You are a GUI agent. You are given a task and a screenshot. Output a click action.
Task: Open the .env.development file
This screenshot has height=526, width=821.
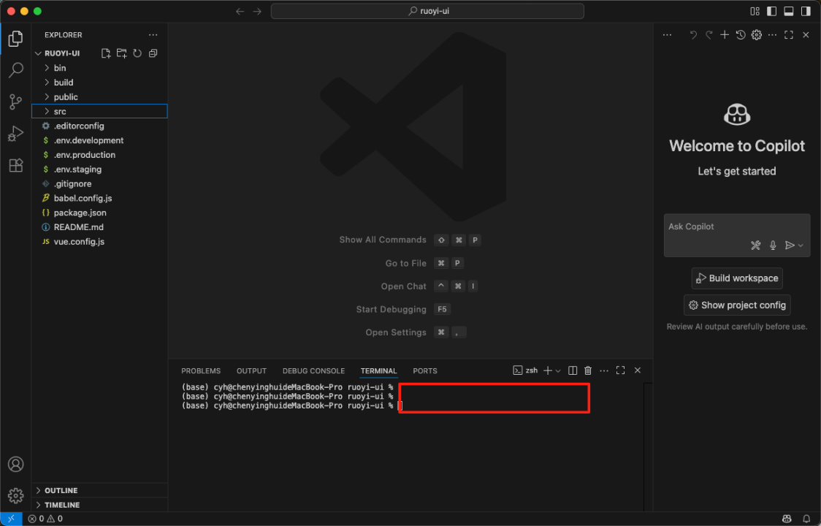pos(99,140)
